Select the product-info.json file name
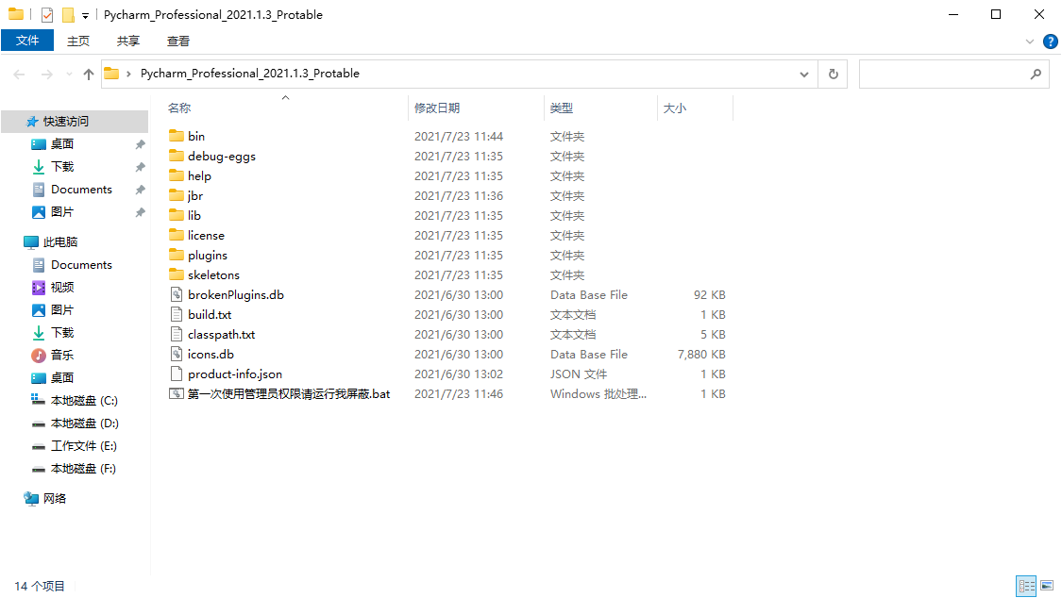 pyautogui.click(x=235, y=374)
